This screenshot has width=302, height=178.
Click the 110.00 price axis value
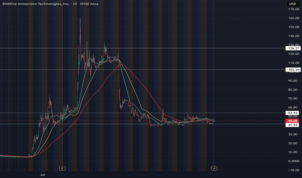pos(294,63)
